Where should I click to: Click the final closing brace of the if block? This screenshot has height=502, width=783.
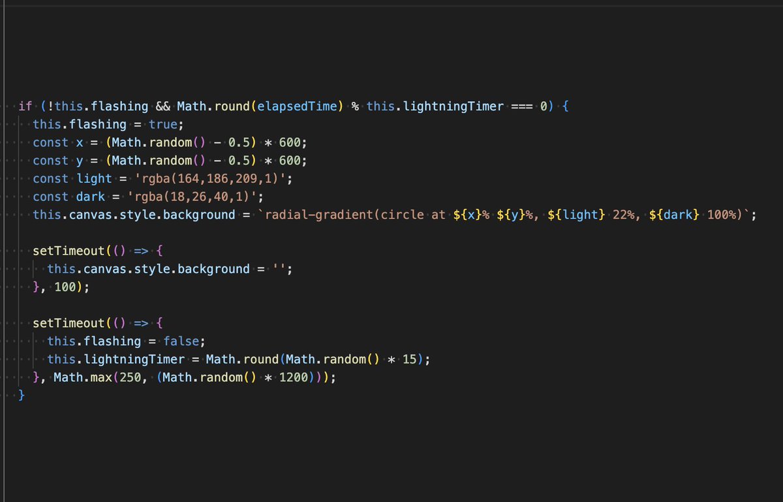click(22, 395)
